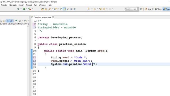Screen dimensions: 170x96
Task: Open the Run configurations dropdown arrow
Action: tap(27, 9)
